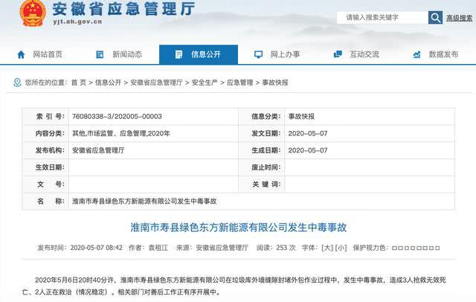The height and width of the screenshot is (302, 476).
Task: Click index number 76080338-3/202005-00003
Action: (x=117, y=117)
